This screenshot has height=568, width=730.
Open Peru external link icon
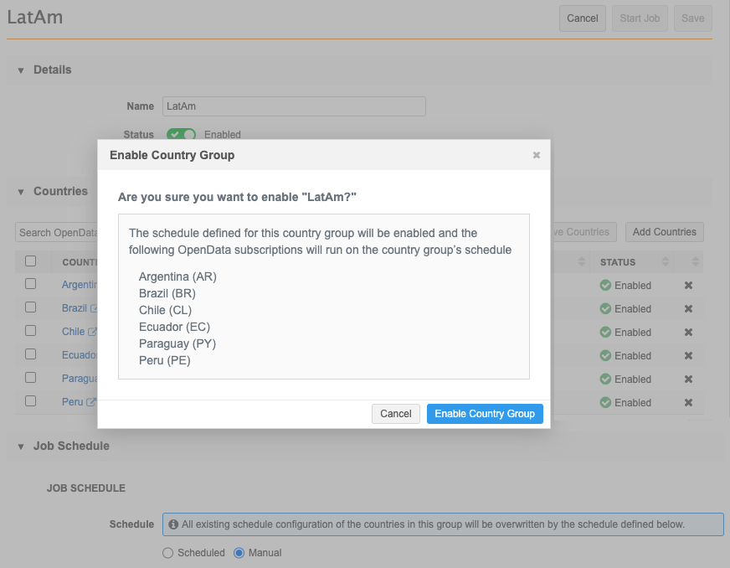(x=91, y=403)
